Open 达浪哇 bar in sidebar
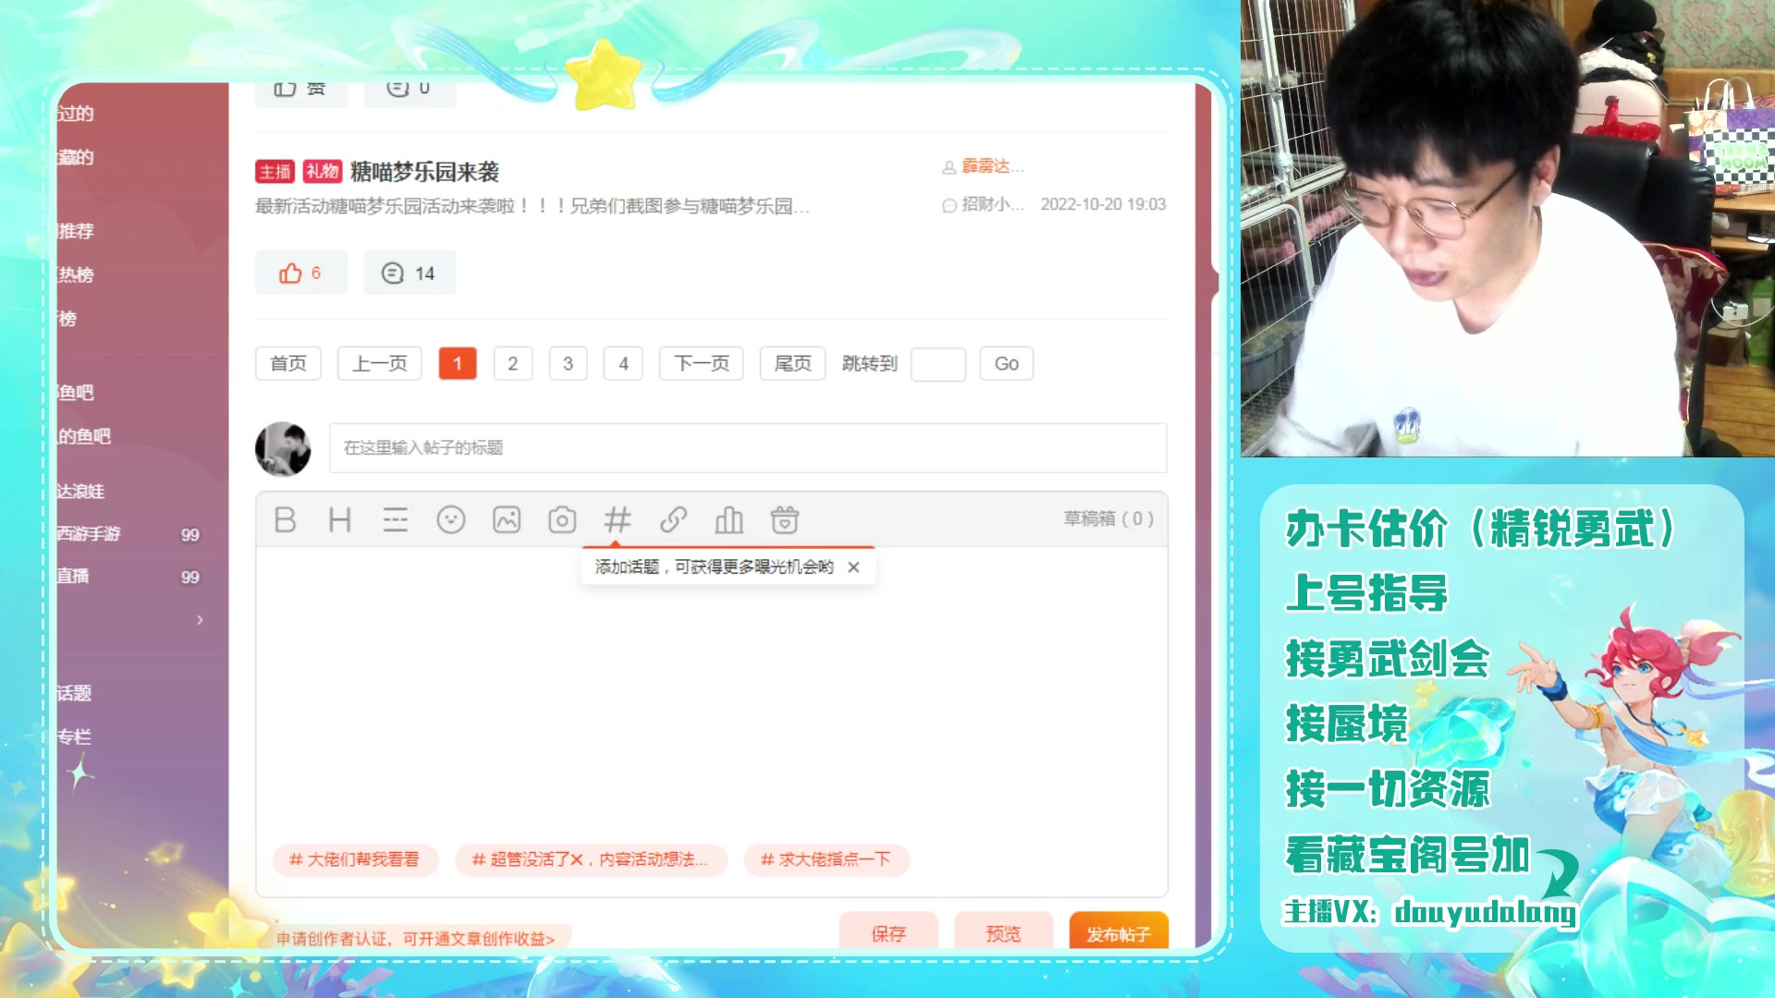 [81, 492]
